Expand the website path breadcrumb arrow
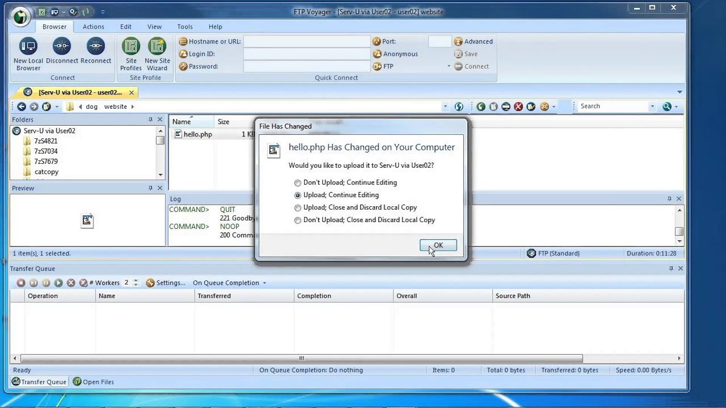The image size is (726, 408). 132,107
